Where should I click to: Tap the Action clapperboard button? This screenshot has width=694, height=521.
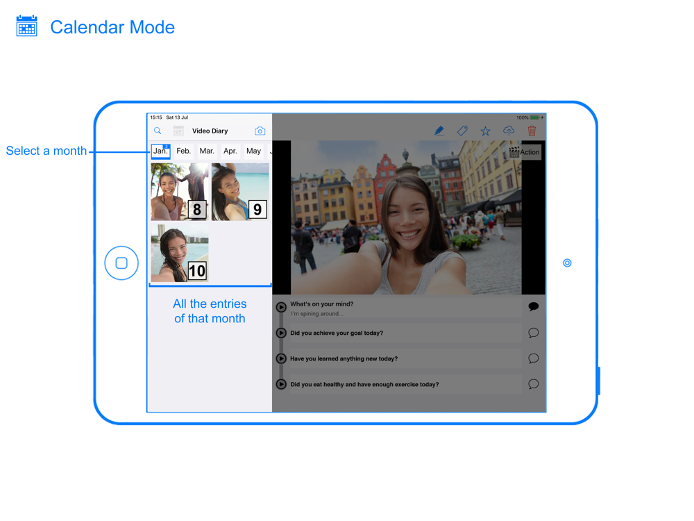tap(525, 152)
